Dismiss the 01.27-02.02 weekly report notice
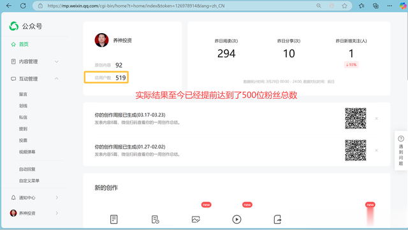The width and height of the screenshot is (408, 230). (x=376, y=150)
